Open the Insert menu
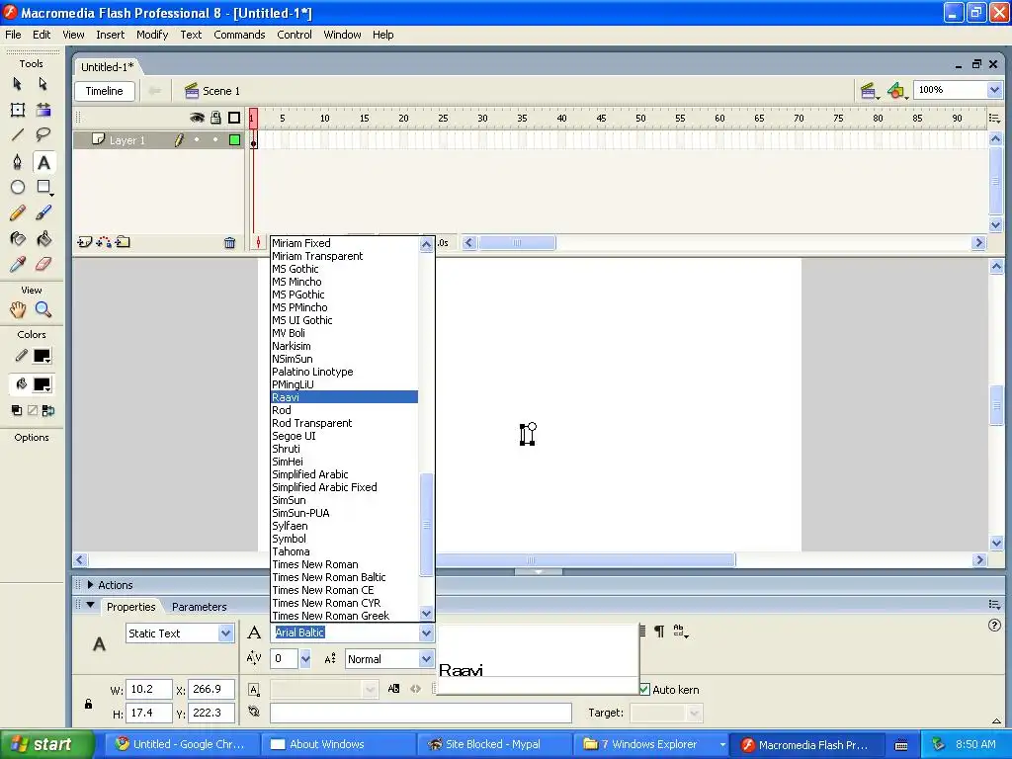The height and width of the screenshot is (759, 1012). [111, 35]
